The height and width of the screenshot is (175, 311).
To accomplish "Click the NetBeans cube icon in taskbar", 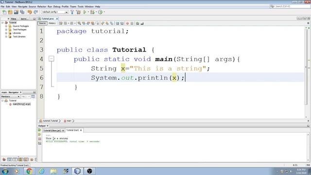I will tap(77, 171).
